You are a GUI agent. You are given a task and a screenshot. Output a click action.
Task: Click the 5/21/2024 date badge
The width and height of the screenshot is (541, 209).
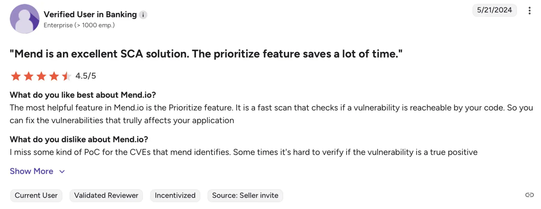click(x=494, y=10)
